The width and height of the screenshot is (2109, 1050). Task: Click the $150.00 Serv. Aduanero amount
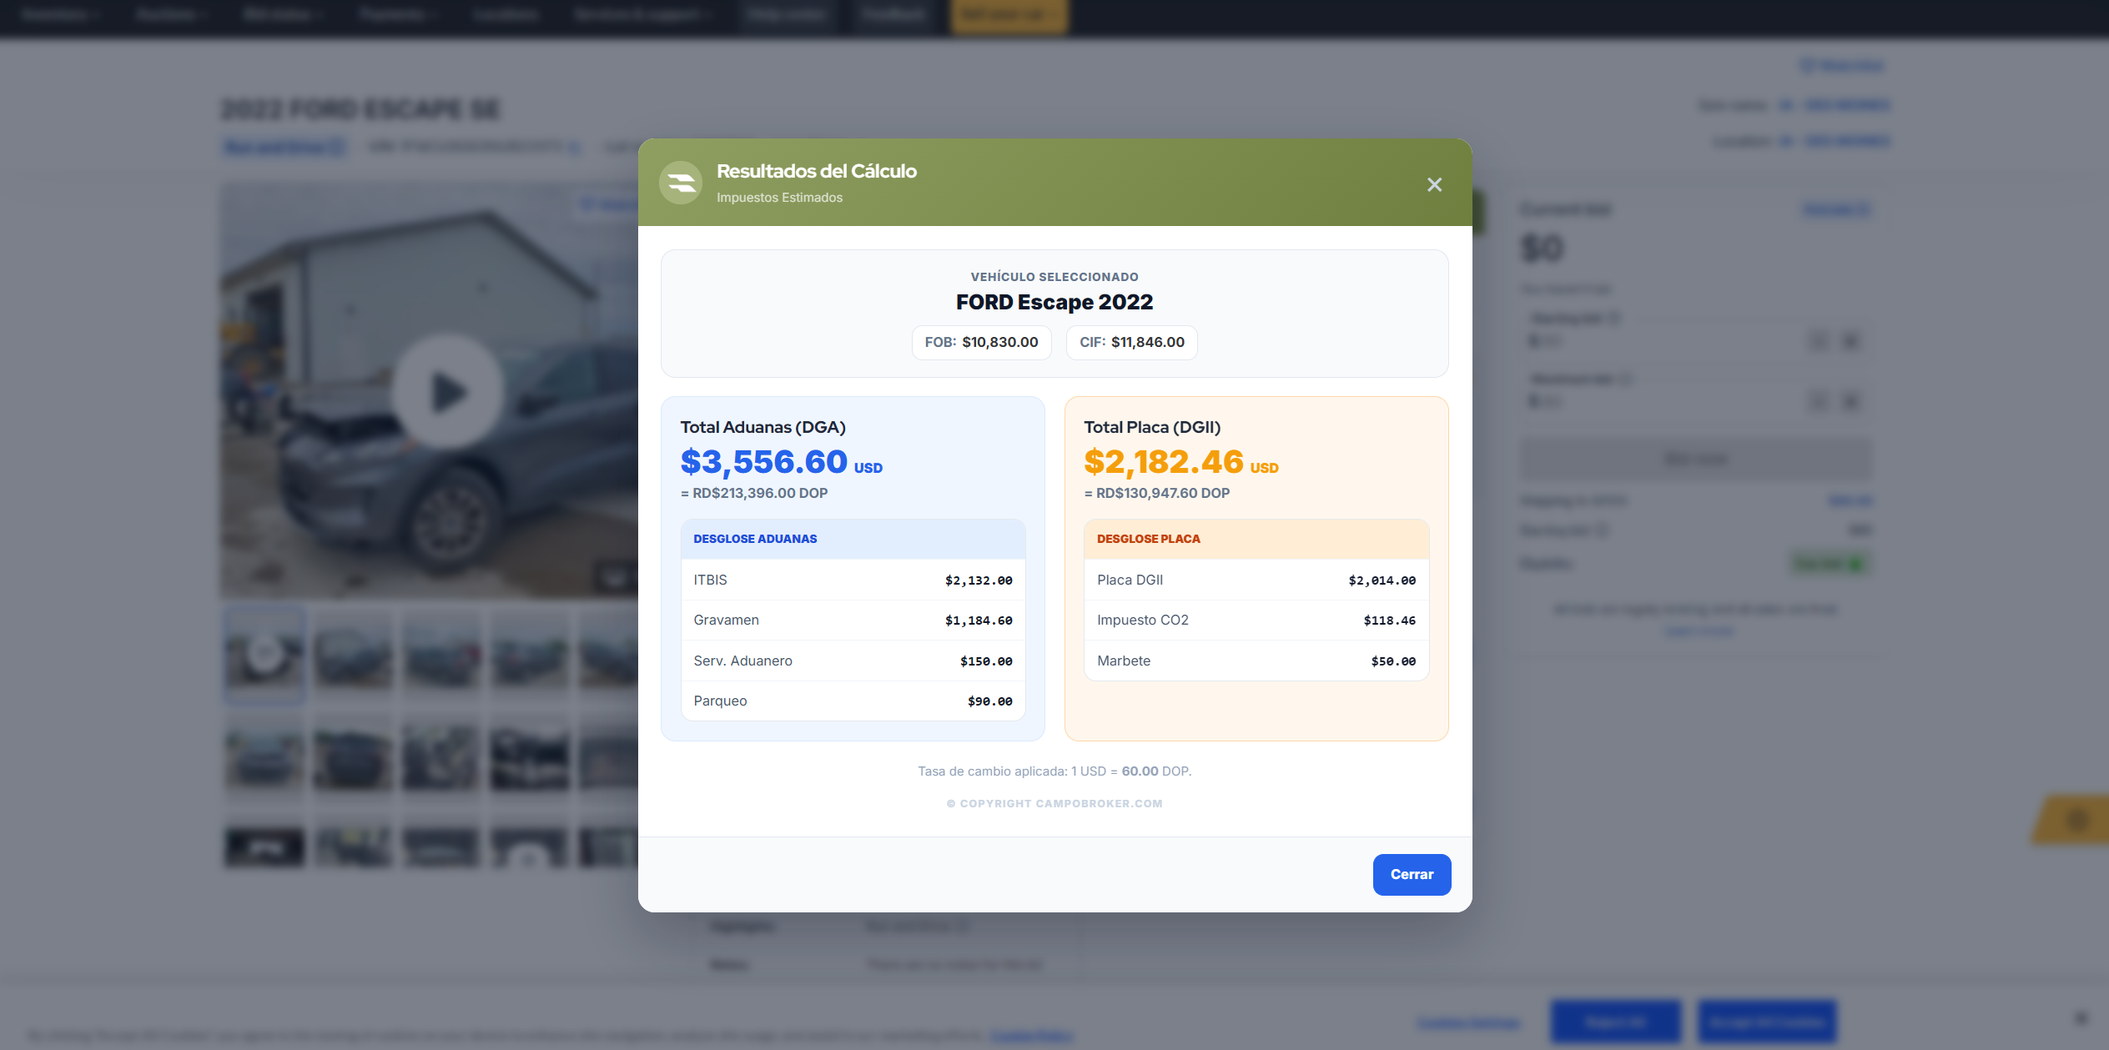pos(986,661)
